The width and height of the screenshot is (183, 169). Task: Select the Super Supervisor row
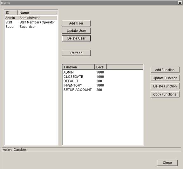pyautogui.click(x=31, y=27)
